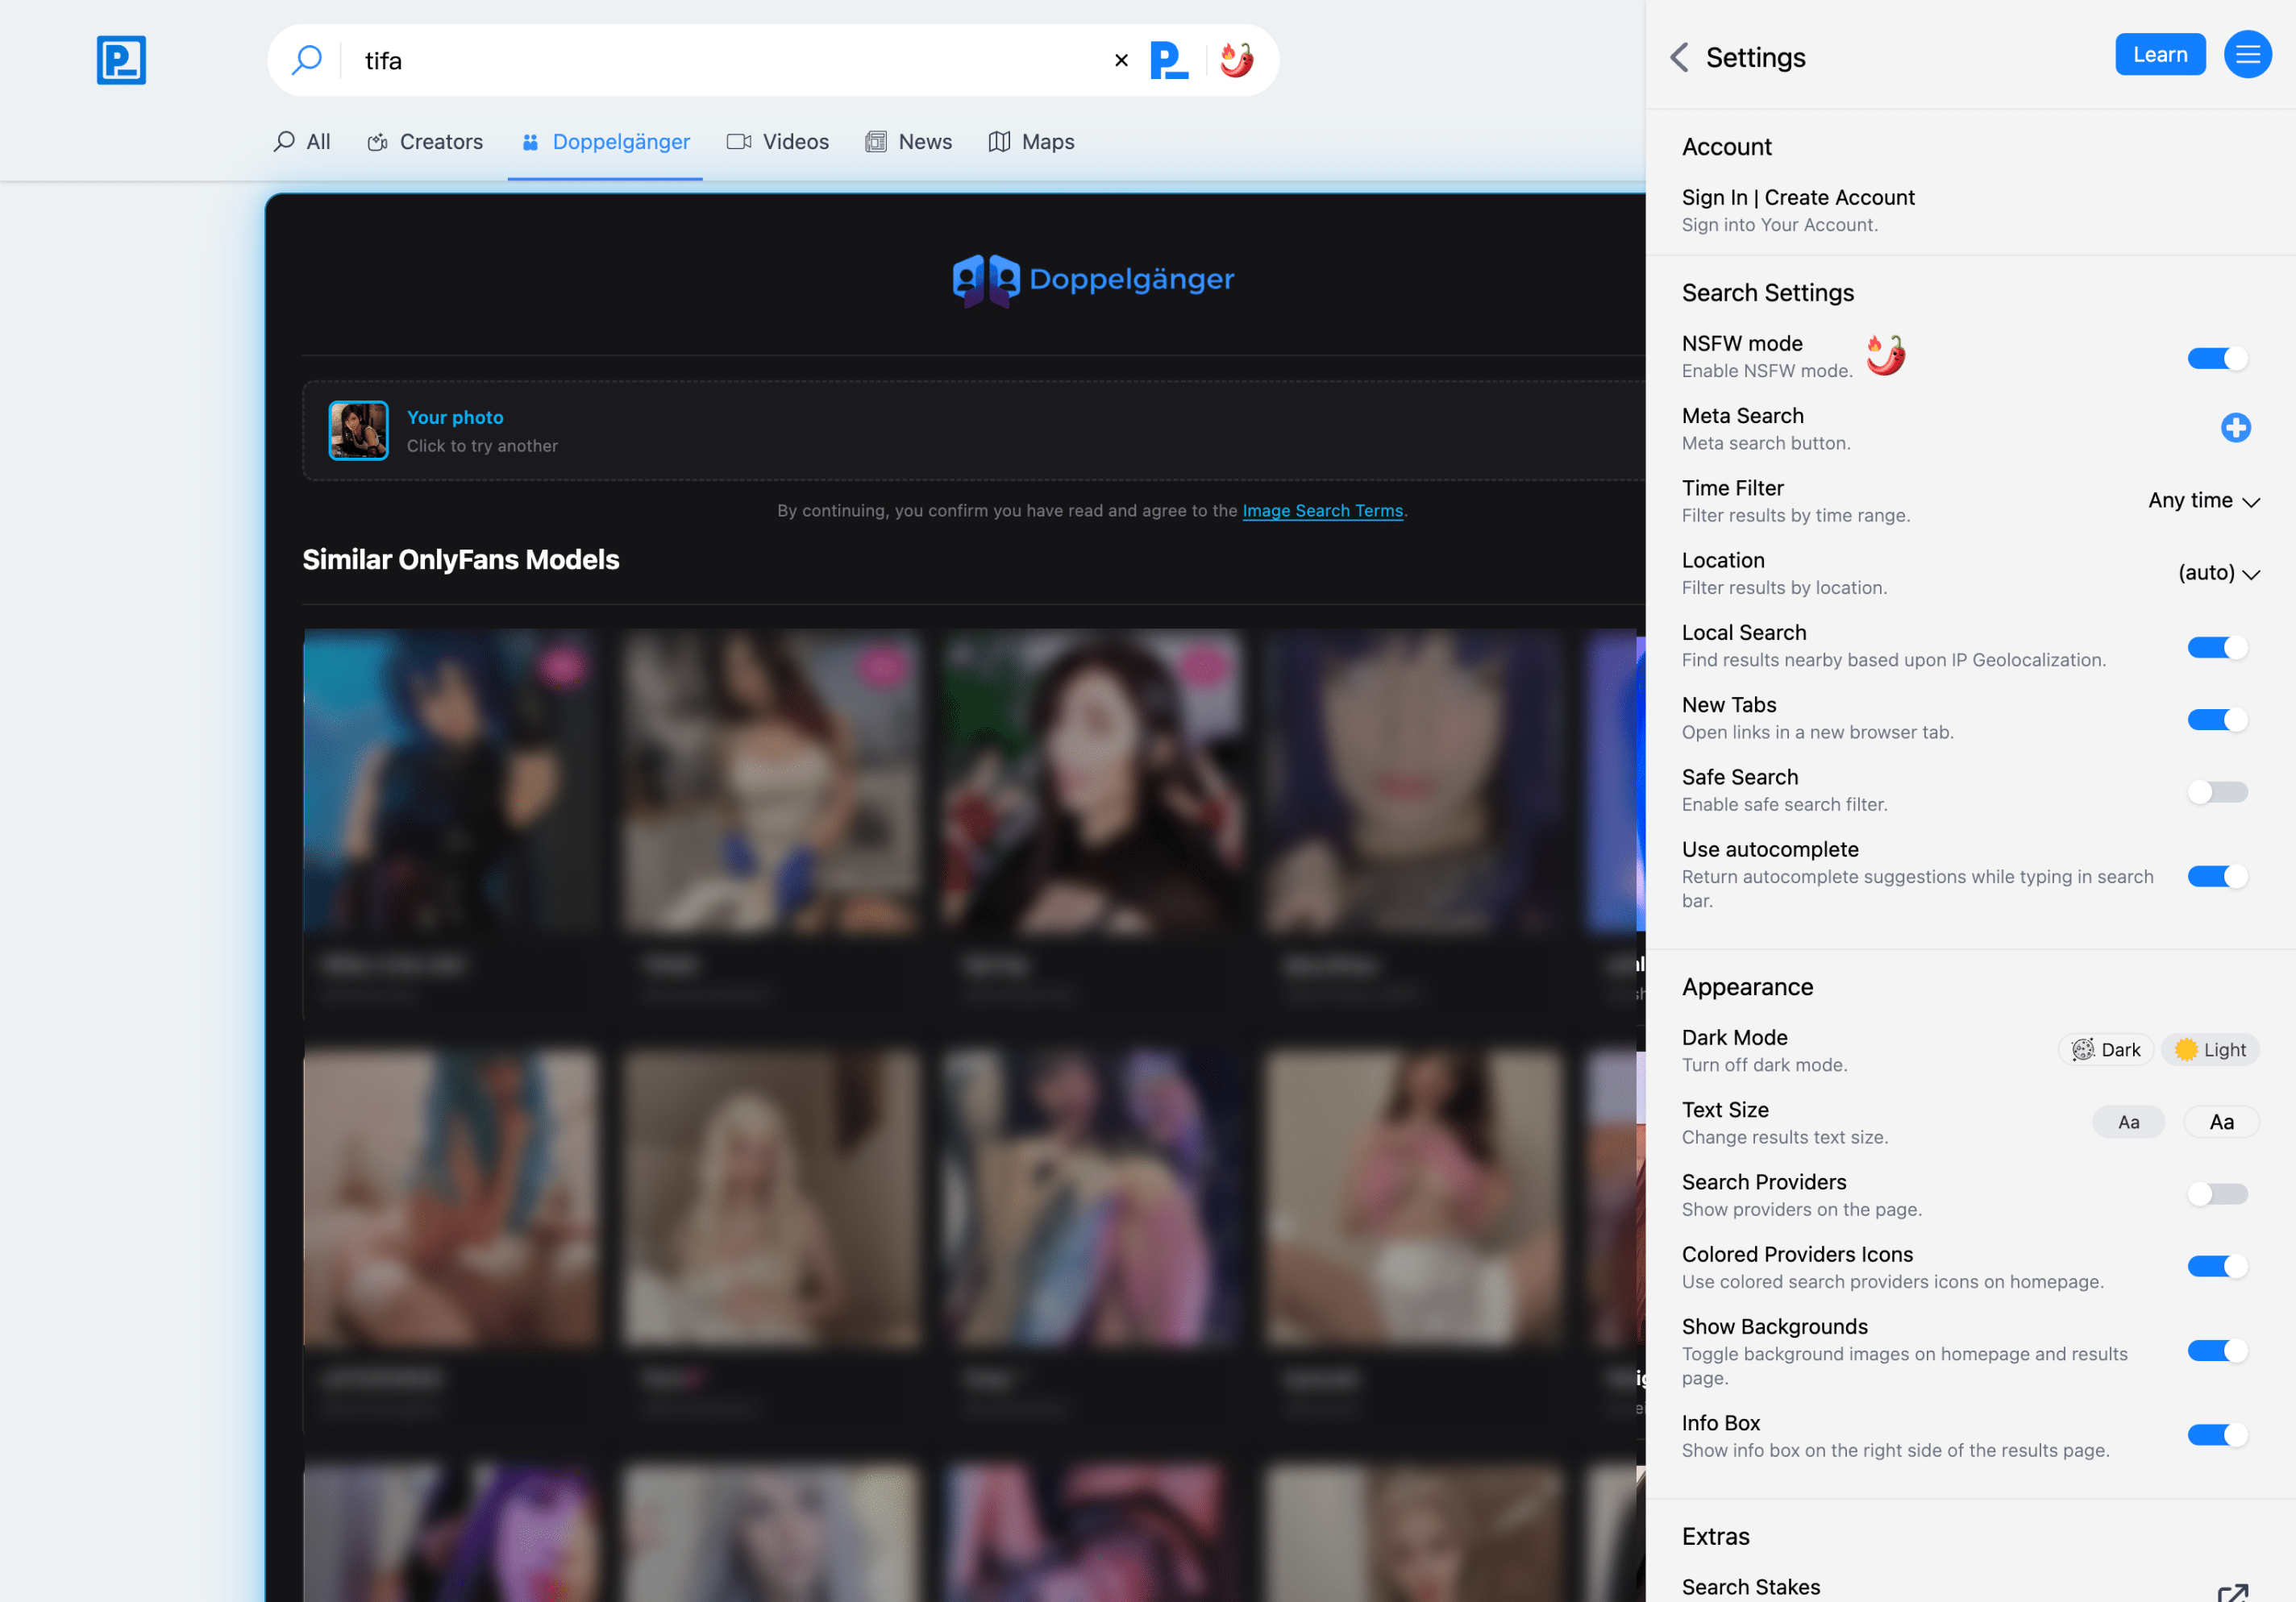Click the Presearch logo in top left
Screen dimensions: 2296x1602
pos(121,60)
